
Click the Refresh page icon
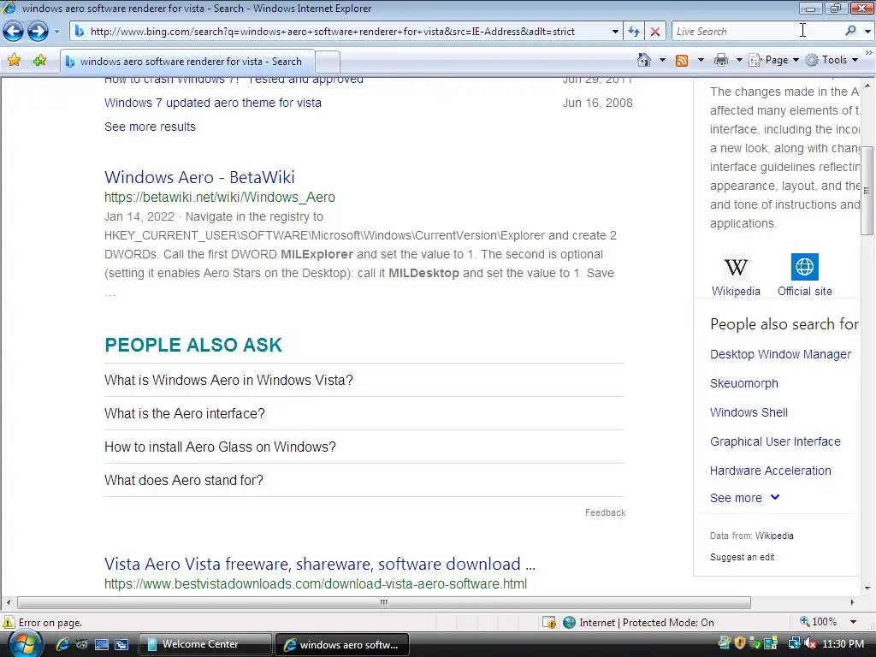(634, 32)
